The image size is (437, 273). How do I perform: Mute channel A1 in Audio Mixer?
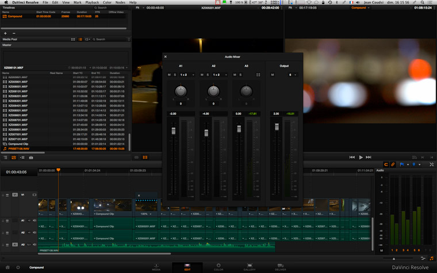tap(169, 75)
